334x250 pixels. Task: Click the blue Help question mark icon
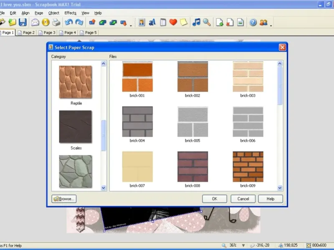(x=253, y=22)
